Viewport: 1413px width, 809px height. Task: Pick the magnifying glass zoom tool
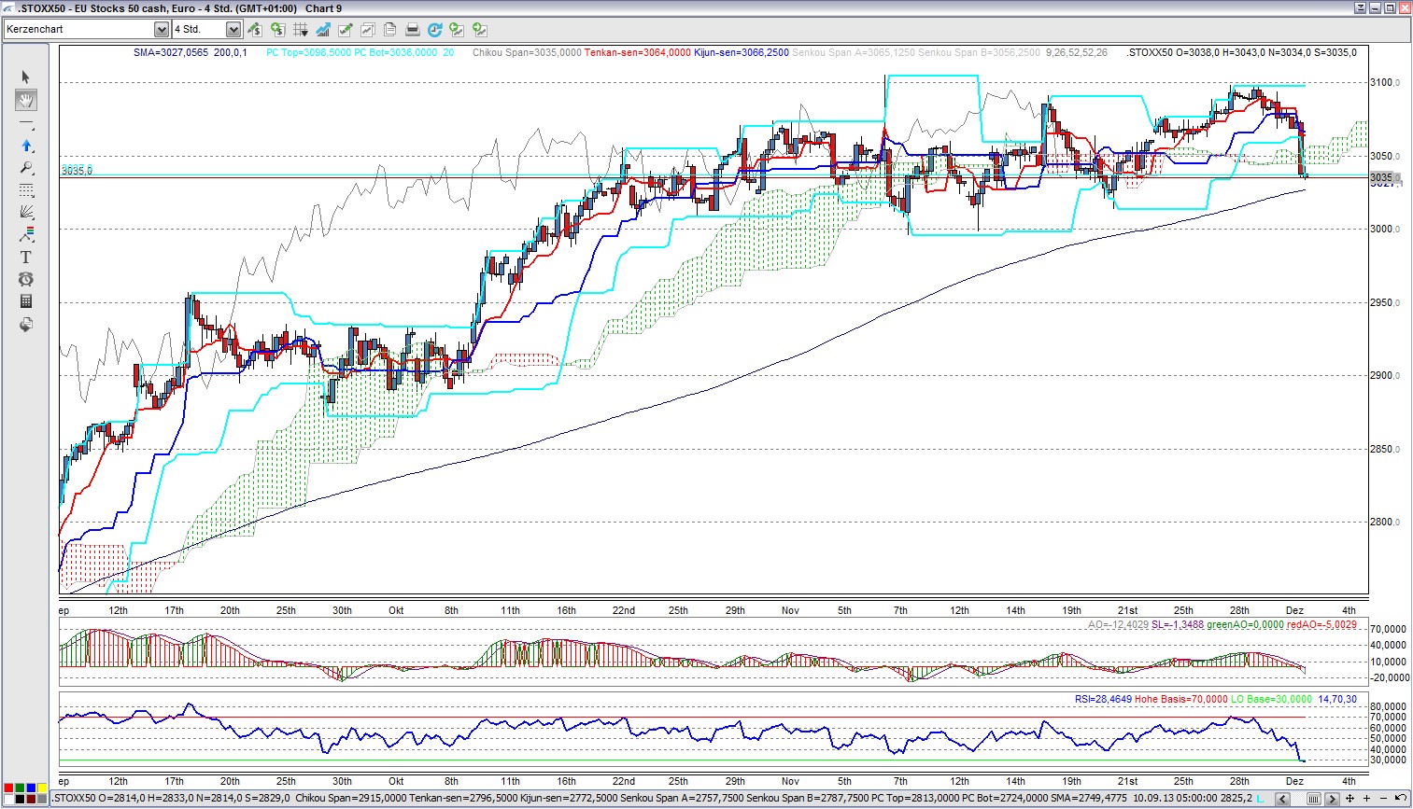pyautogui.click(x=26, y=168)
